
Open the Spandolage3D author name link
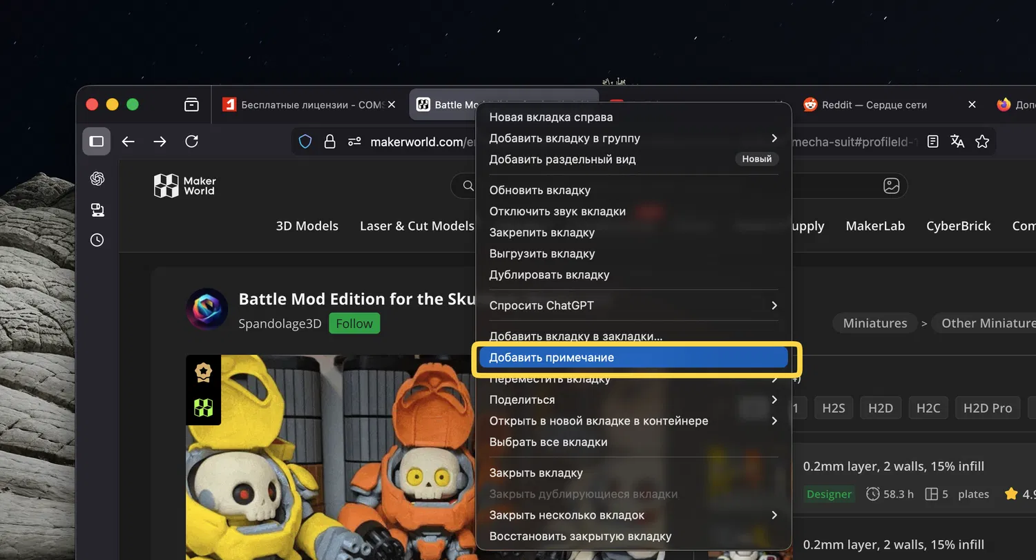pyautogui.click(x=280, y=324)
